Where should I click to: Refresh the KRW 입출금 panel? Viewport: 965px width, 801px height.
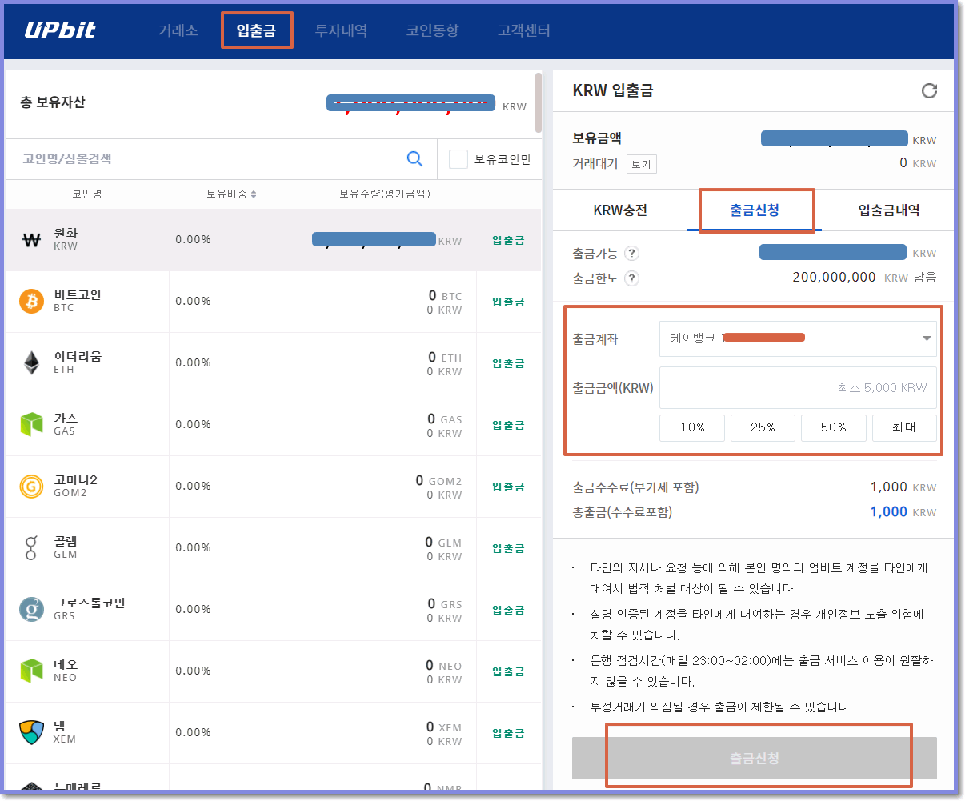pos(928,90)
